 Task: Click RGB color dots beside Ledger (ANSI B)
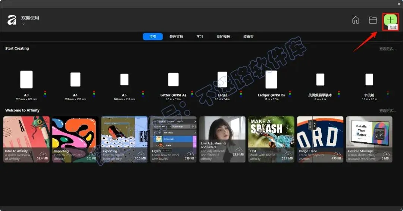tap(290, 94)
